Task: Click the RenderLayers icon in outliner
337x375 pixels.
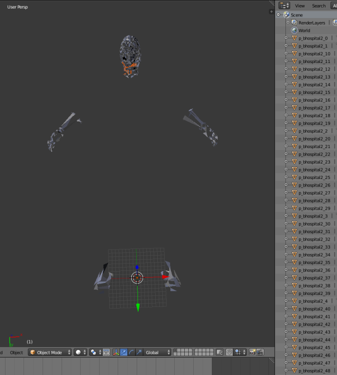Action: [294, 23]
